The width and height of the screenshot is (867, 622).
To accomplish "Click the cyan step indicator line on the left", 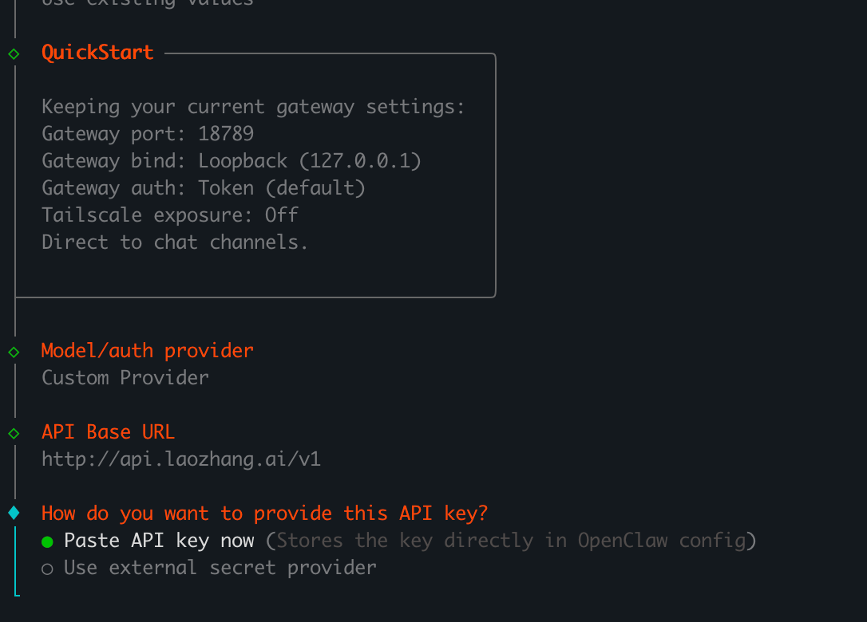I will pos(17,558).
